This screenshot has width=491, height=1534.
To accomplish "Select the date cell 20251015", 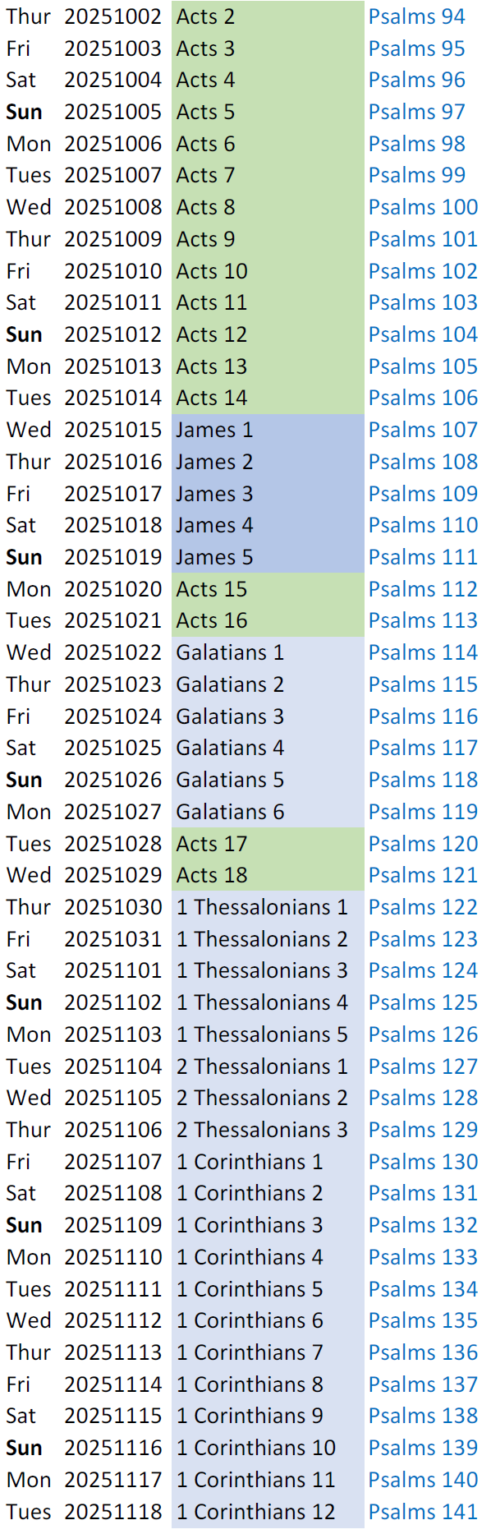I will click(x=113, y=430).
